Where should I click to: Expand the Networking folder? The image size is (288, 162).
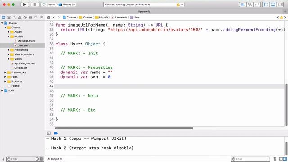(9, 50)
